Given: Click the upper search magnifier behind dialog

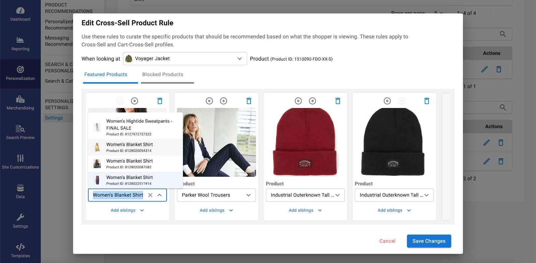Looking at the screenshot, I should click(503, 34).
